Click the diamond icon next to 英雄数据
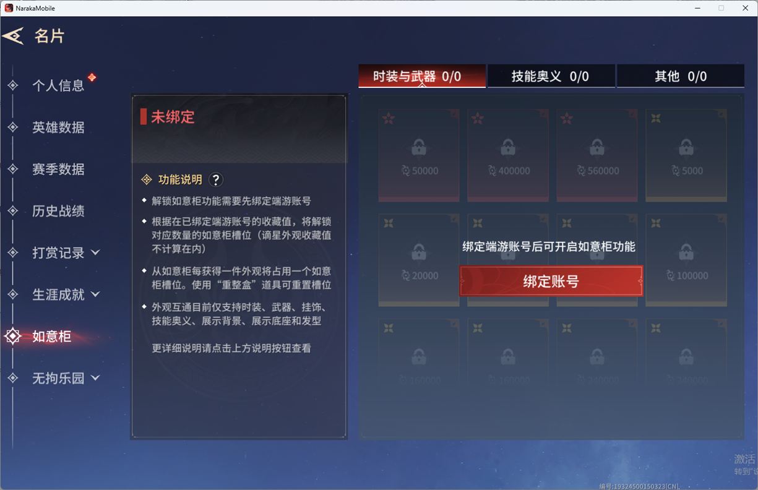 pyautogui.click(x=13, y=127)
